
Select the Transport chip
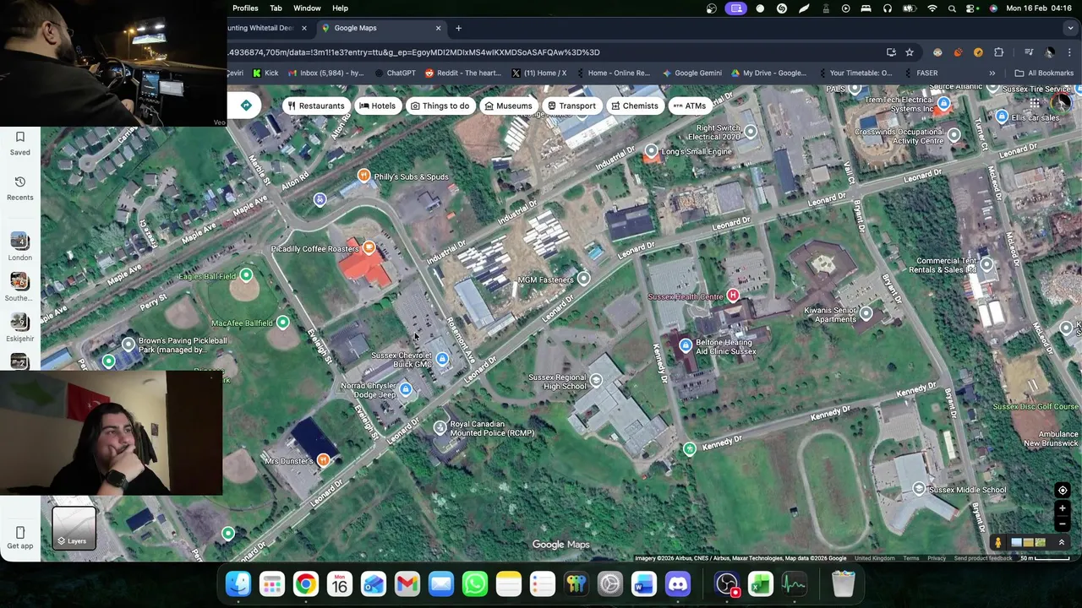pyautogui.click(x=571, y=106)
